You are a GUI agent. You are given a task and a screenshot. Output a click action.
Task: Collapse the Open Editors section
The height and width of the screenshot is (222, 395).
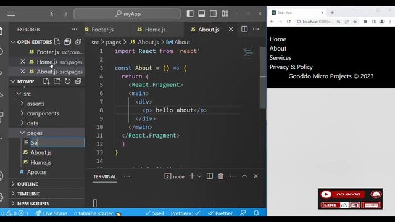click(x=13, y=42)
